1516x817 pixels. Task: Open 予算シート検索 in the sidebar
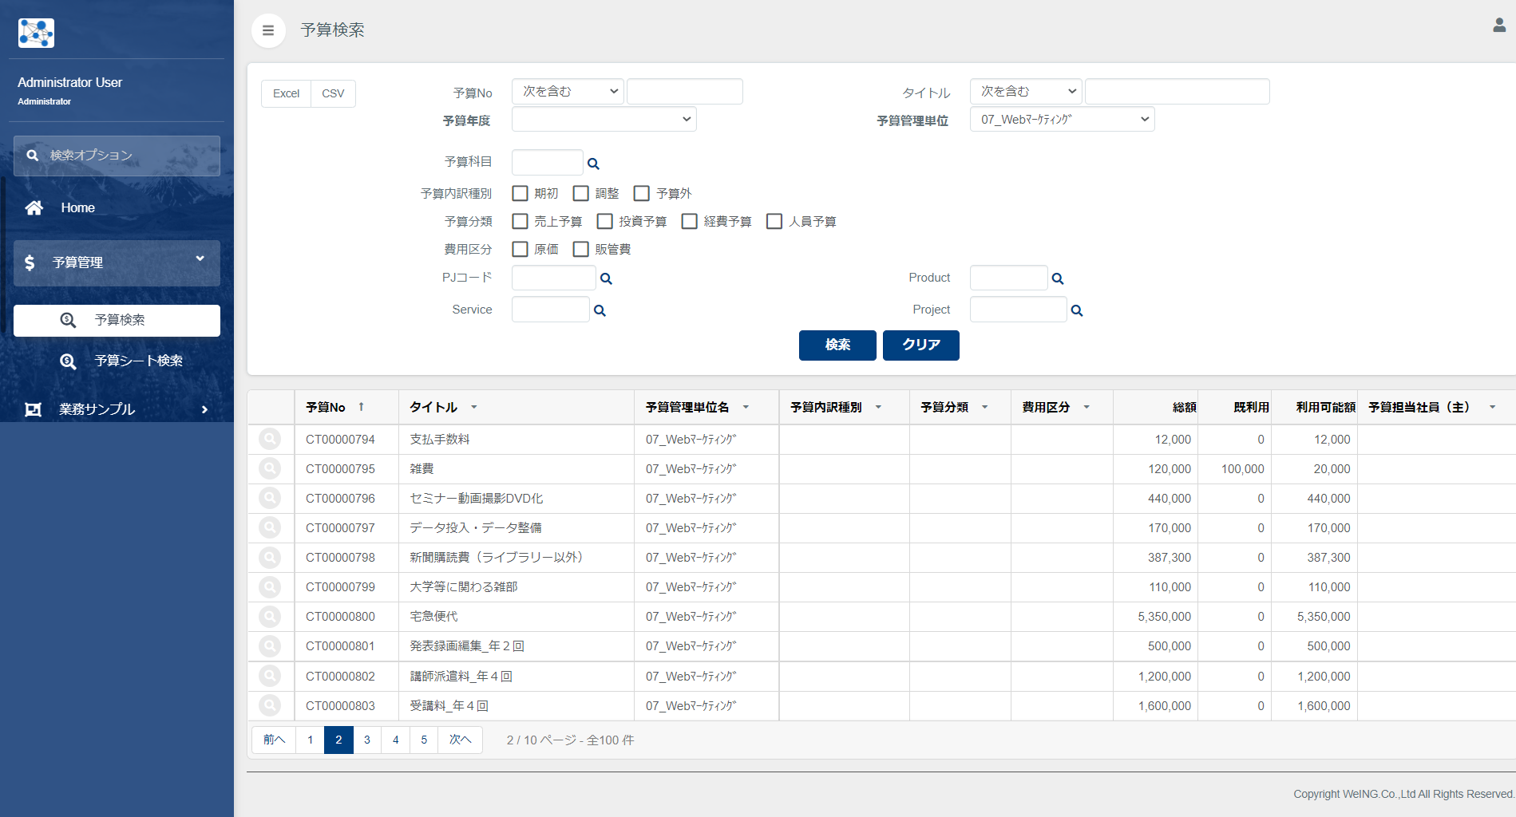coord(138,361)
